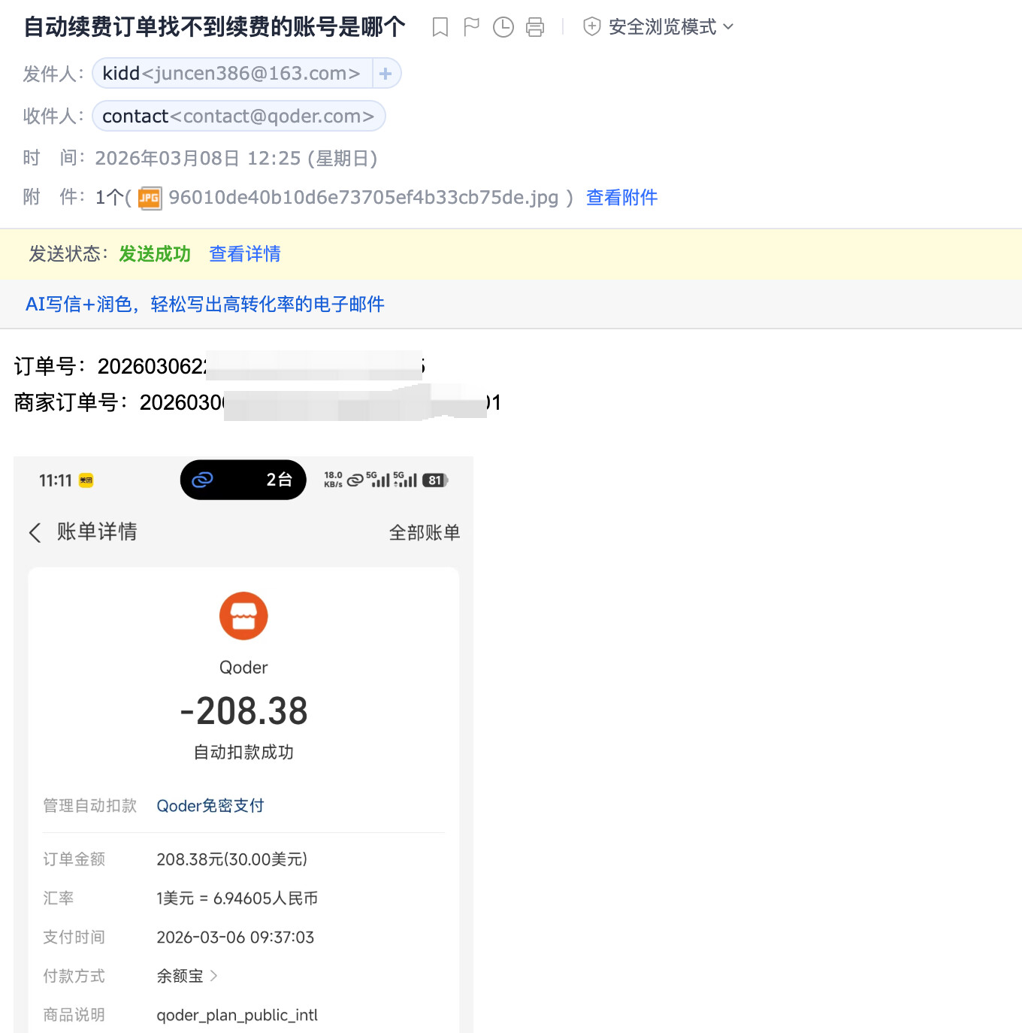
Task: Click the bookmark icon beside the subject
Action: pos(440,27)
